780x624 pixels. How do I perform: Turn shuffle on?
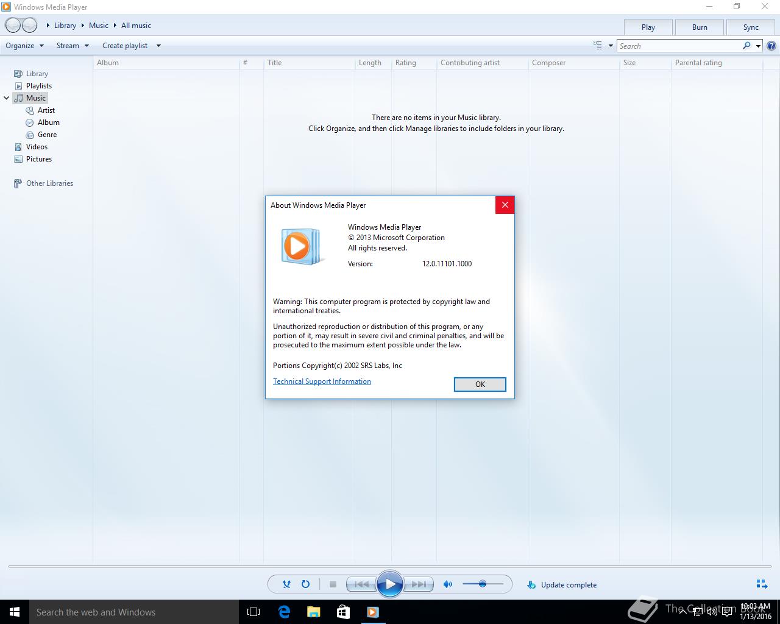(x=286, y=584)
